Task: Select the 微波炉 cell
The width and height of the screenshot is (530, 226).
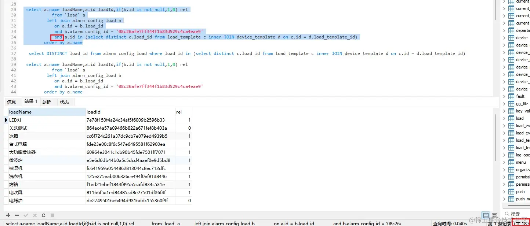Action: 47,160
